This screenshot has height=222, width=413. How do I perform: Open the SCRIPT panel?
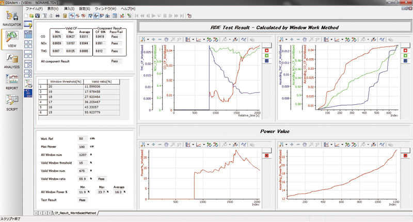11,102
